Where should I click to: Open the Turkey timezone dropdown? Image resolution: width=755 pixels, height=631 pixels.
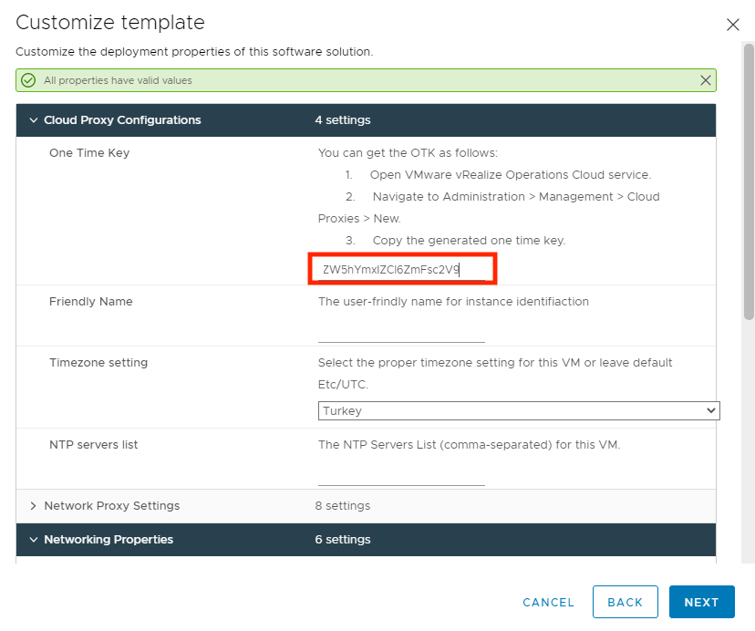pos(519,411)
